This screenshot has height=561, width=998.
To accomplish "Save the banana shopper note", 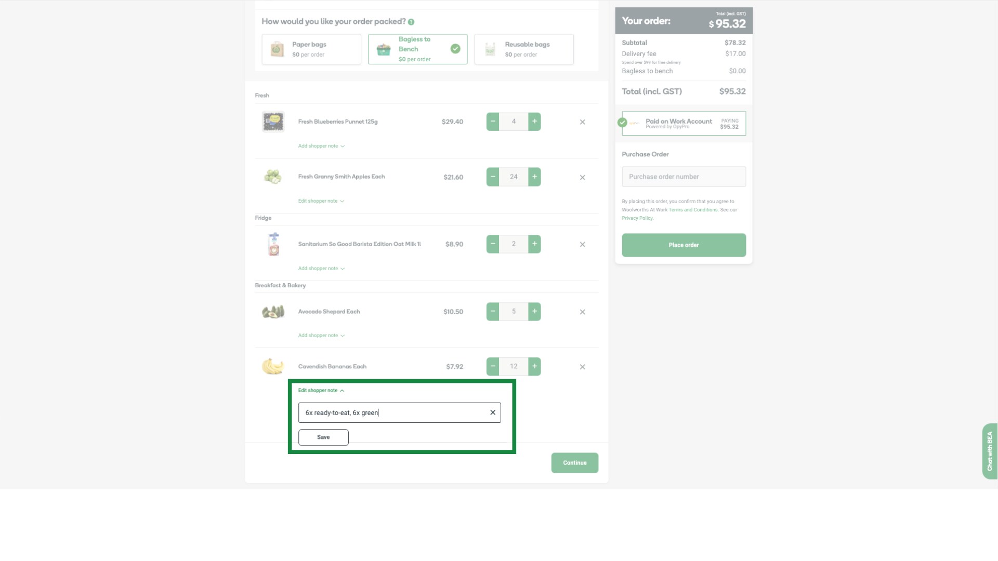I will point(323,437).
